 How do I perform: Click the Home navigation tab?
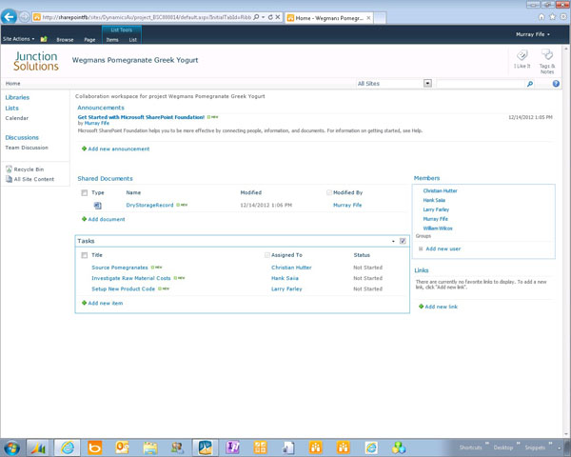tap(12, 84)
